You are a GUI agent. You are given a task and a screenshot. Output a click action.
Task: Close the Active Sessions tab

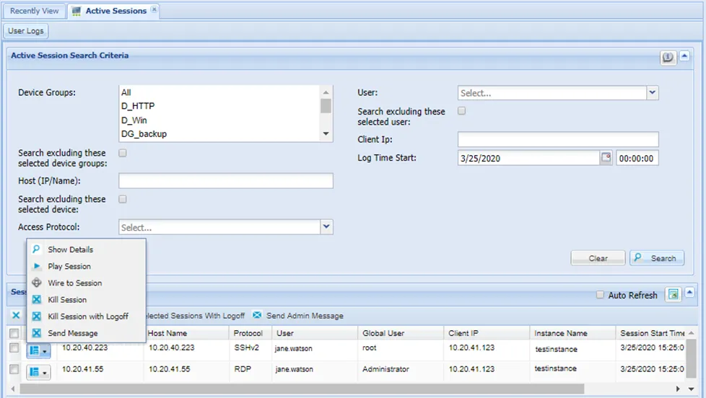(x=154, y=9)
